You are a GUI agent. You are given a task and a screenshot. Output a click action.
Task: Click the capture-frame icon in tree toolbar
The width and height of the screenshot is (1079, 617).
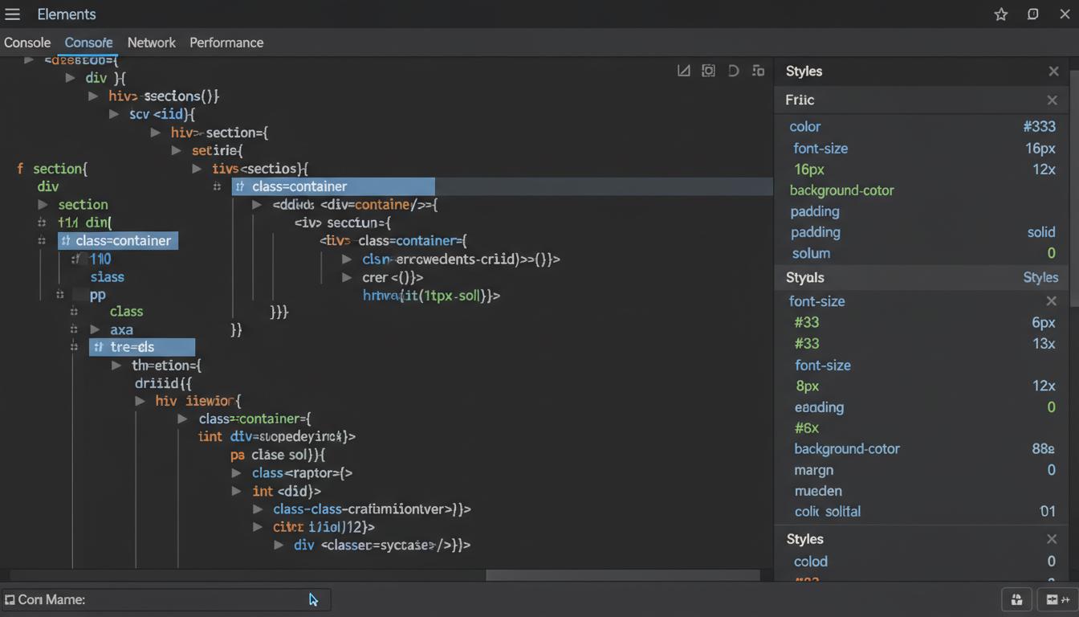708,71
